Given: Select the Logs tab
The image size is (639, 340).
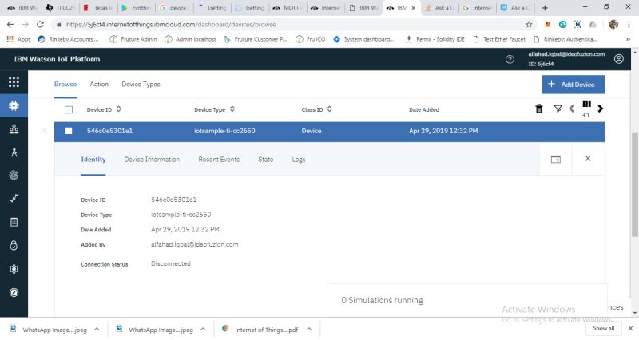Looking at the screenshot, I should [x=299, y=160].
